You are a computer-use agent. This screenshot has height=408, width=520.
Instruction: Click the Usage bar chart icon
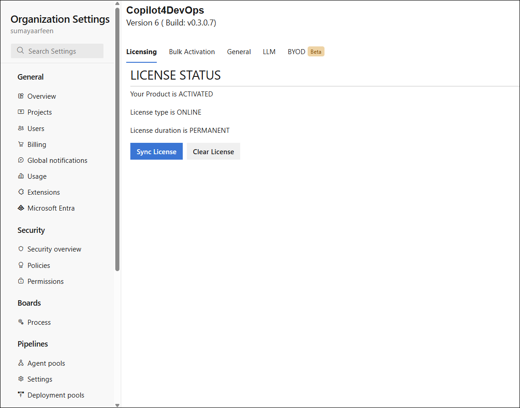[x=21, y=176]
